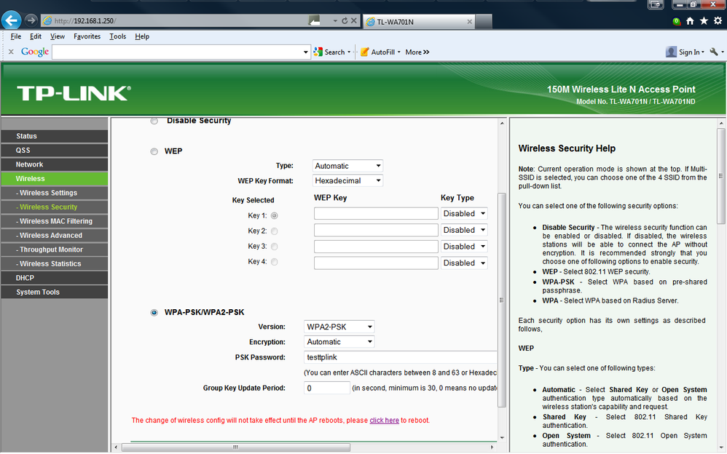
Task: Choose the Key 2 radio button
Action: (x=275, y=231)
